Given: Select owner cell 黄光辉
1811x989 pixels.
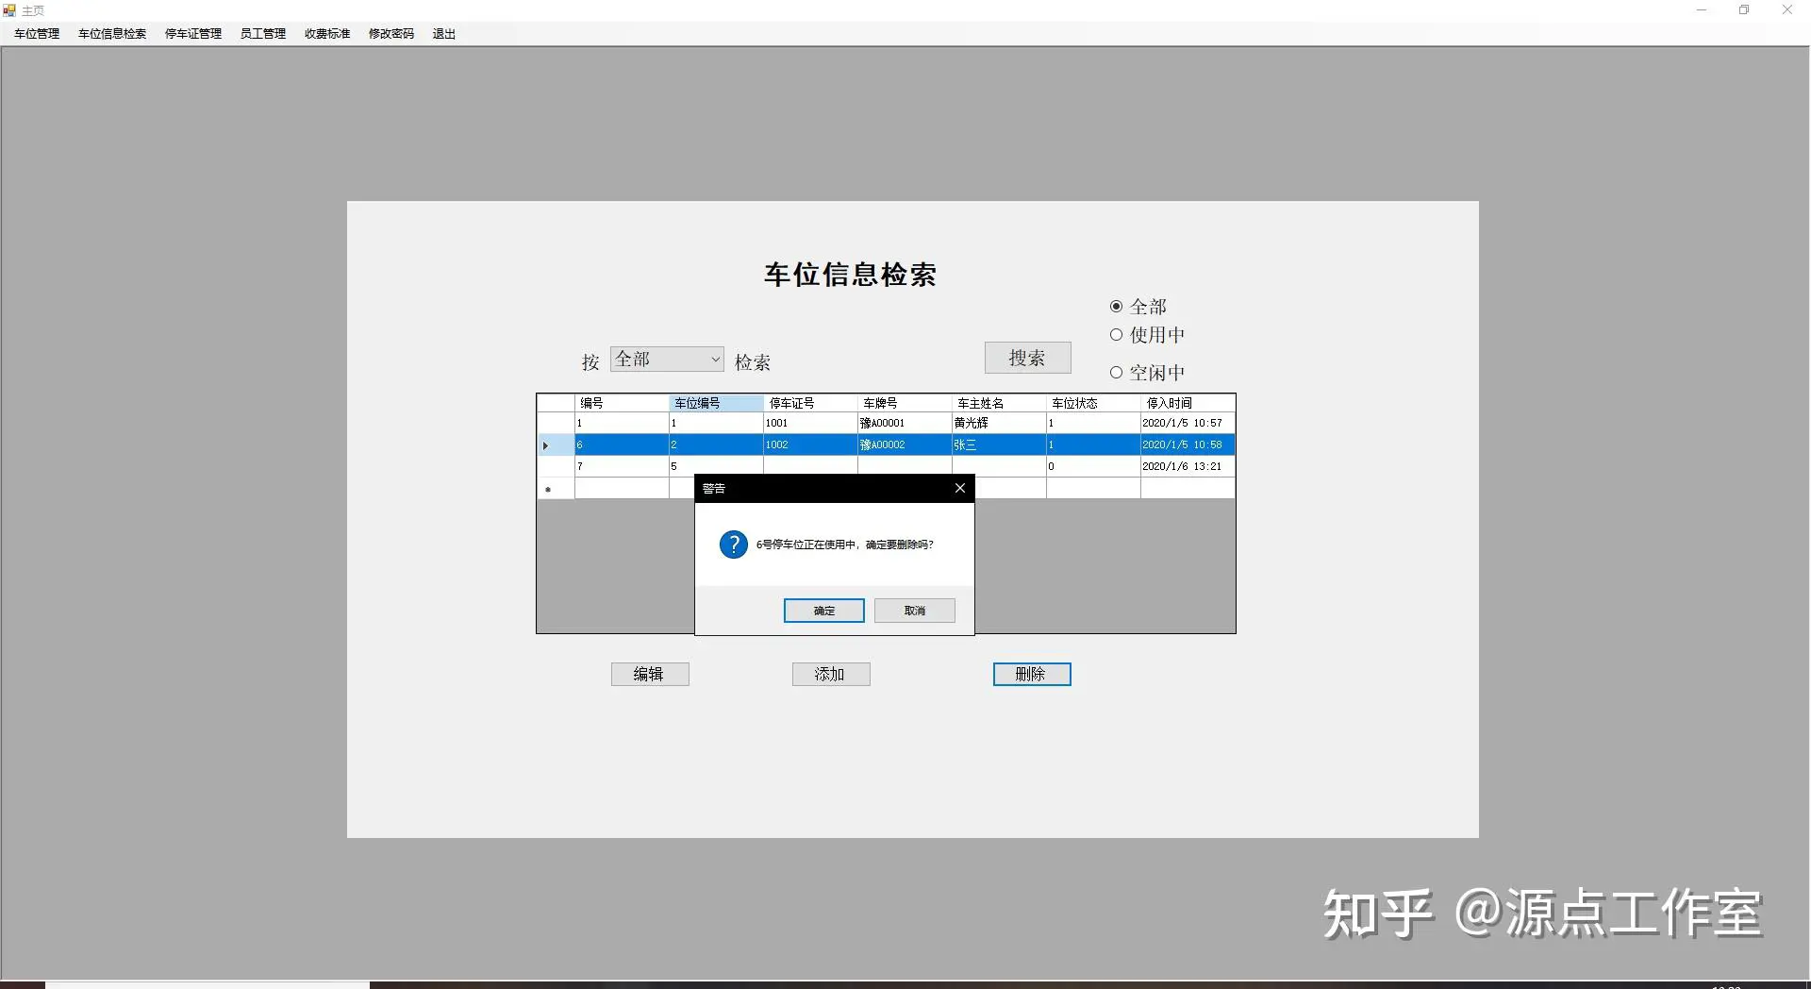Looking at the screenshot, I should point(999,424).
